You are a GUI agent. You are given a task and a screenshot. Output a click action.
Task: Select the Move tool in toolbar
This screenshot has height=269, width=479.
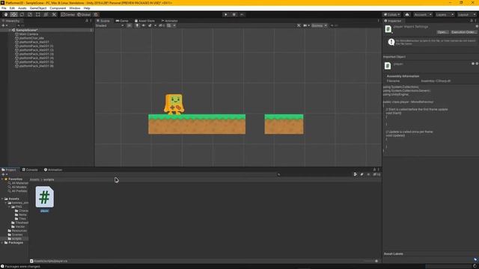tap(13, 15)
